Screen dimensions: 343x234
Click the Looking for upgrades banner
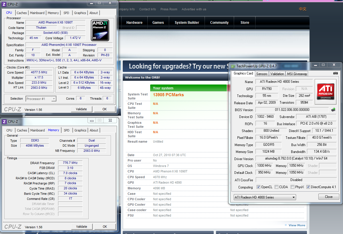(x=176, y=66)
